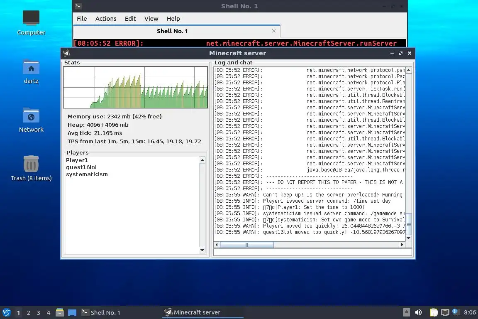
Task: Click 'Memory use: 2342 mb' text
Action: tap(115, 116)
